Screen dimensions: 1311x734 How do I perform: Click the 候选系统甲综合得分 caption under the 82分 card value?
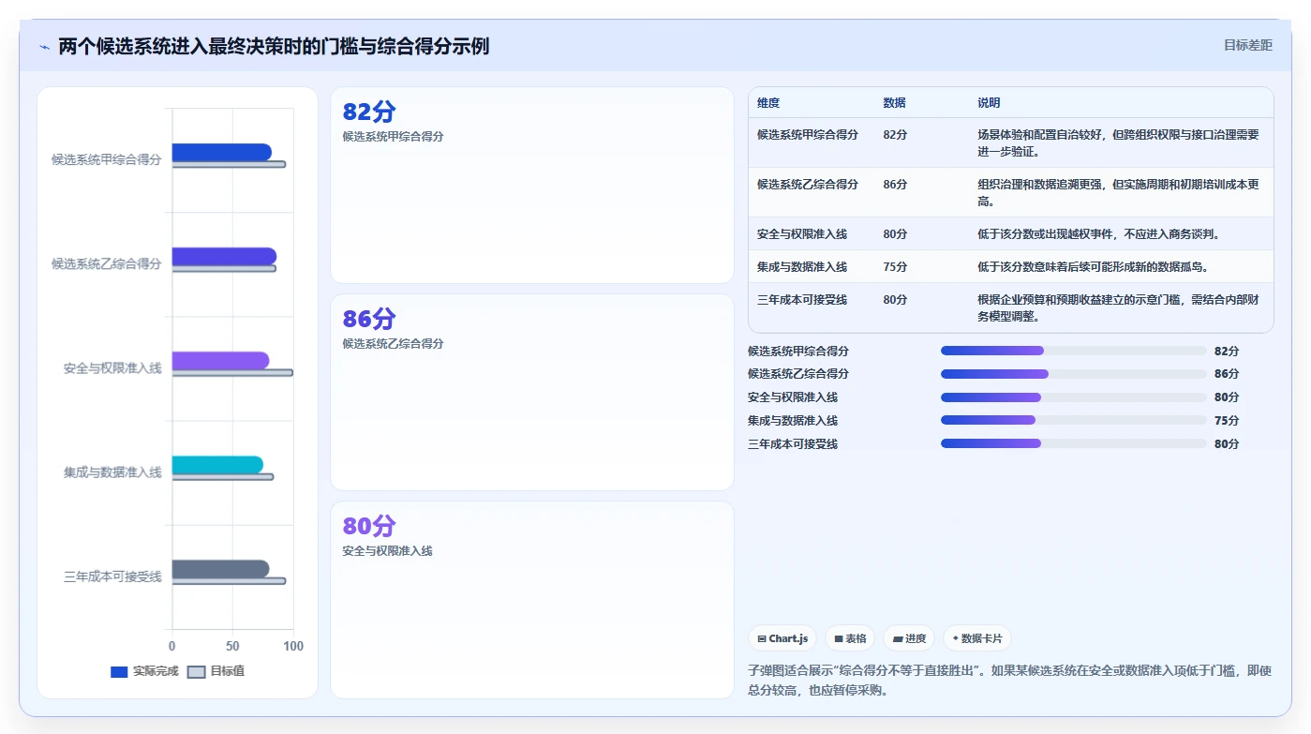coord(393,137)
